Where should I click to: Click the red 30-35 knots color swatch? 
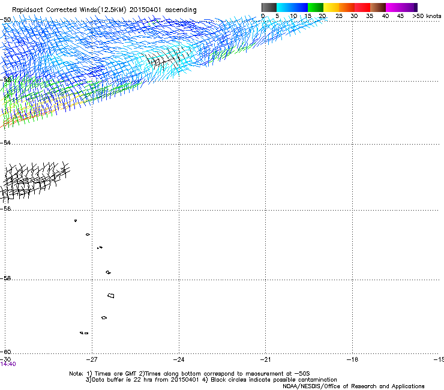362,7
